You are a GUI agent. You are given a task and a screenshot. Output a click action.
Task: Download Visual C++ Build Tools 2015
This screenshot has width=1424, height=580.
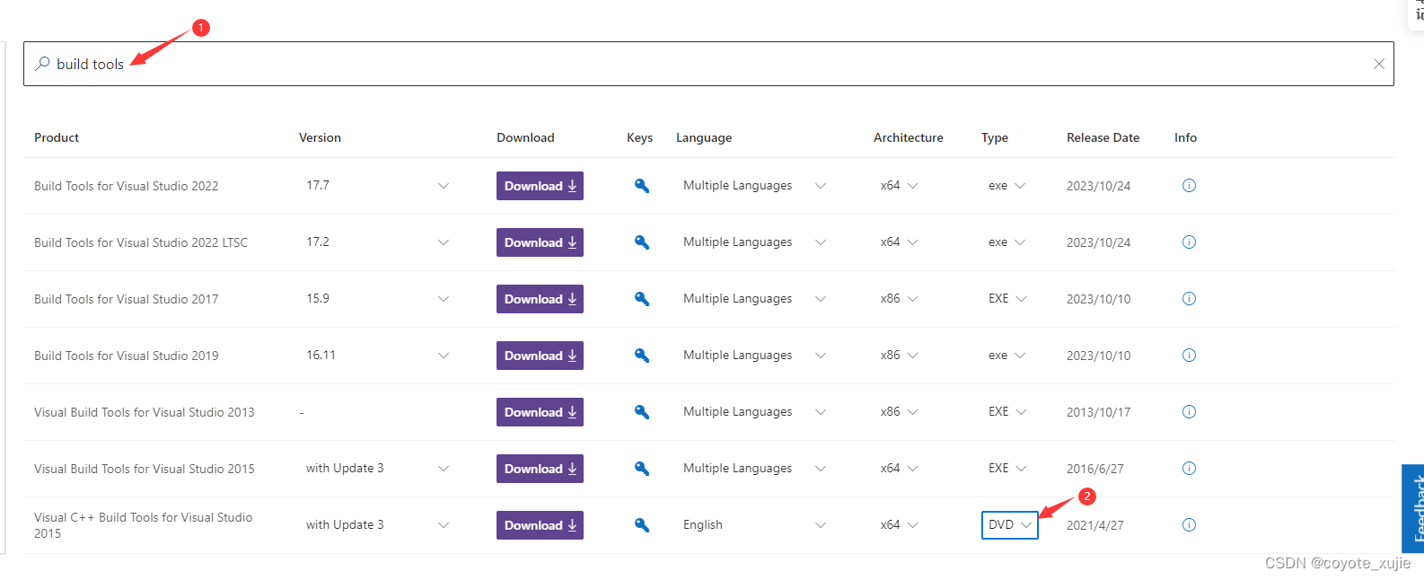click(540, 525)
